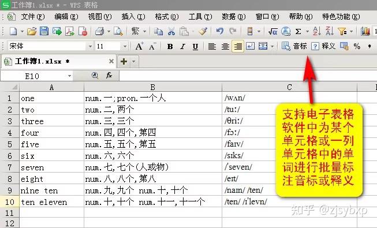Open the 特色功能(K) menu
The width and height of the screenshot is (377, 228).
pyautogui.click(x=341, y=17)
